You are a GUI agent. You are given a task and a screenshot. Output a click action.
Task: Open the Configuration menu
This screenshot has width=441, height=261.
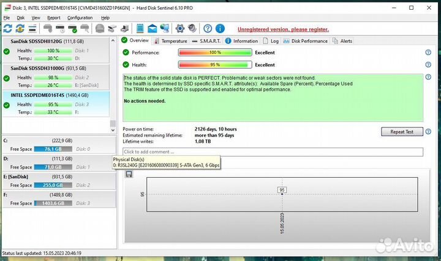click(x=80, y=18)
